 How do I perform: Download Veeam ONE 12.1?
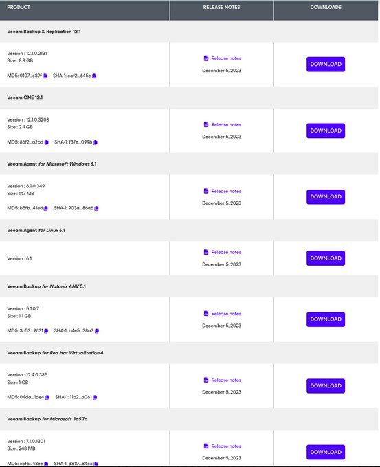pyautogui.click(x=326, y=130)
